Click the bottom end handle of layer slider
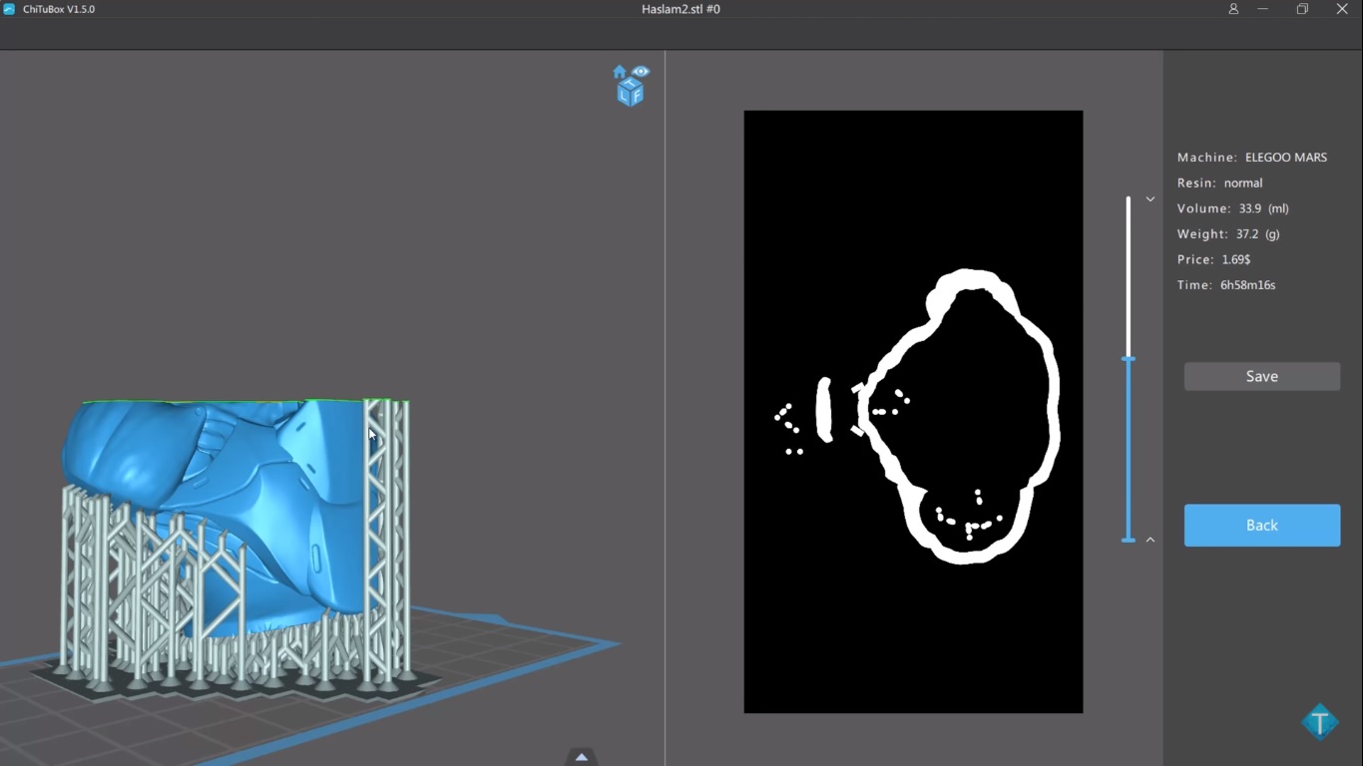 tap(1129, 540)
